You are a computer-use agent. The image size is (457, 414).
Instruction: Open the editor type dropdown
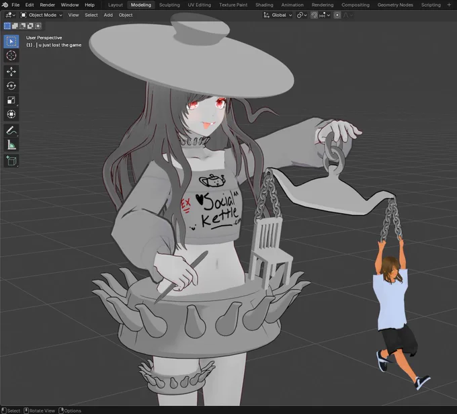(x=10, y=15)
